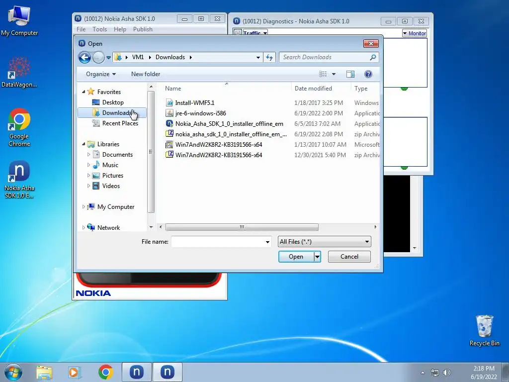Image resolution: width=509 pixels, height=382 pixels.
Task: Expand My Computer in navigation pane
Action: [84, 206]
